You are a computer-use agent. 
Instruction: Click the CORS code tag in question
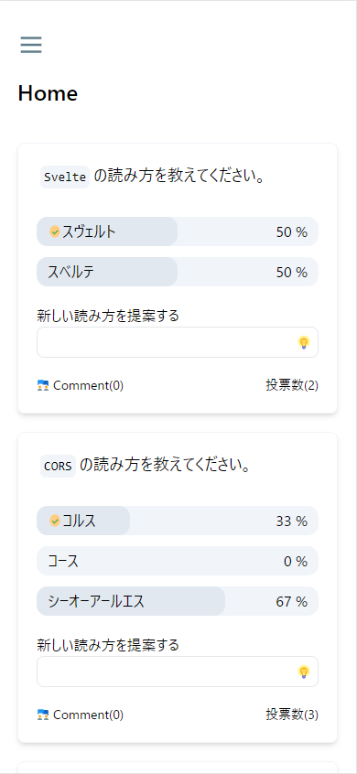point(59,466)
